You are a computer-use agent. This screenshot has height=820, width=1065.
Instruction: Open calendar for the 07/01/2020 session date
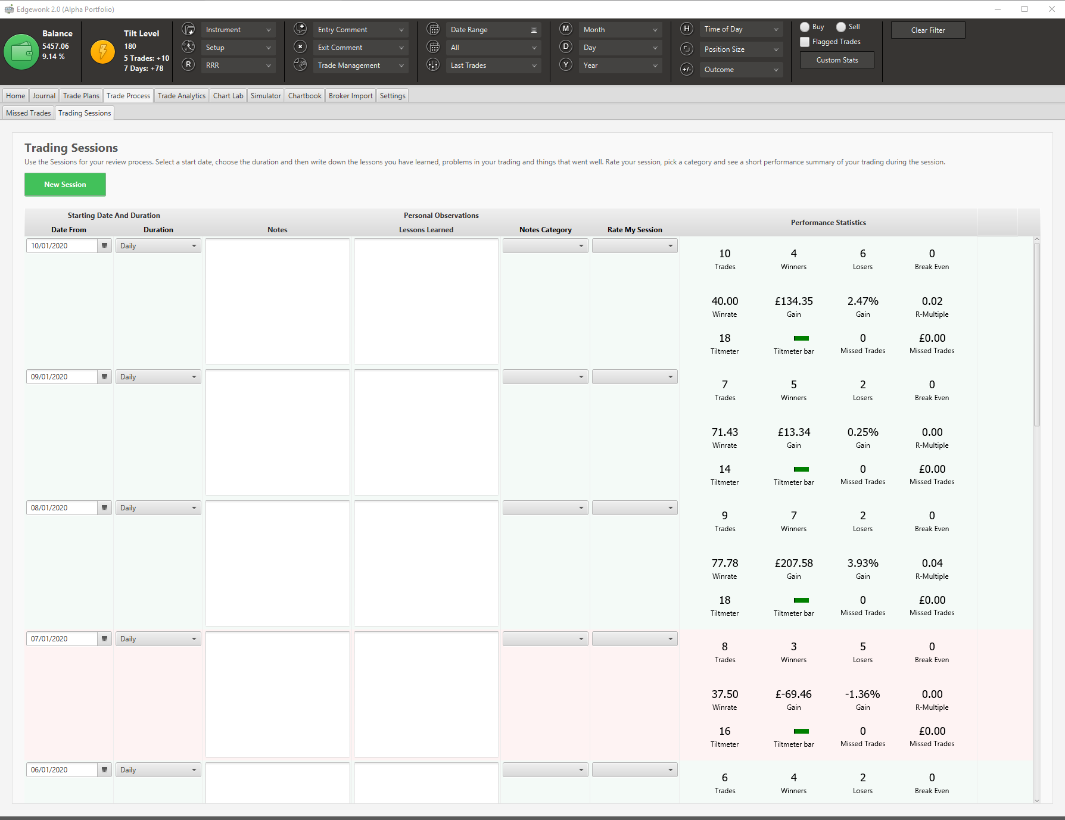click(105, 639)
